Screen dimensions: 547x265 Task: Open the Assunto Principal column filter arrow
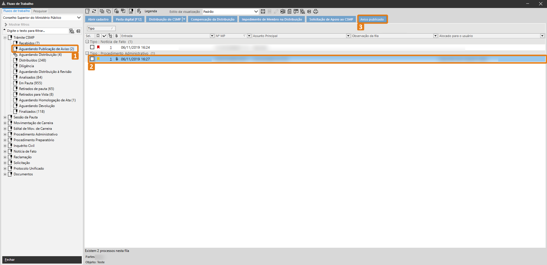tap(348, 36)
